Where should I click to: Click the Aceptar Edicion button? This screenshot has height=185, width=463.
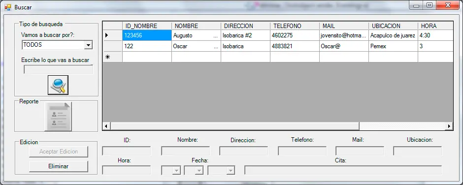[59, 152]
